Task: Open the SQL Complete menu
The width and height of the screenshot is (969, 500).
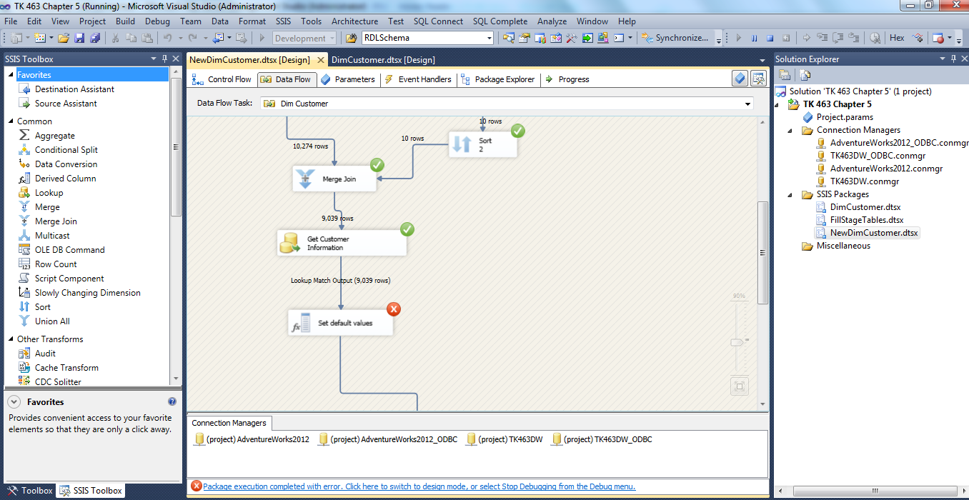Action: [x=500, y=21]
